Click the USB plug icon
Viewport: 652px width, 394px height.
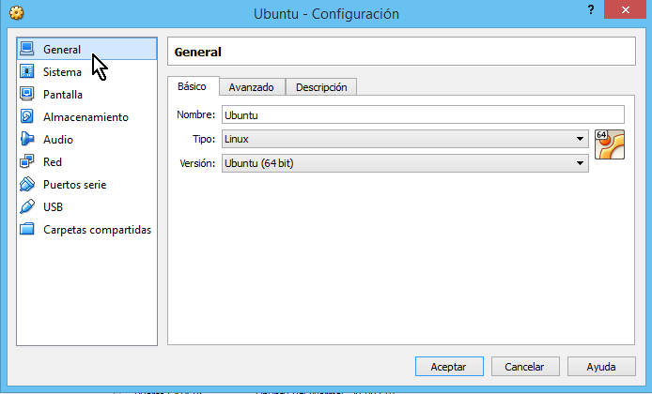pos(27,206)
